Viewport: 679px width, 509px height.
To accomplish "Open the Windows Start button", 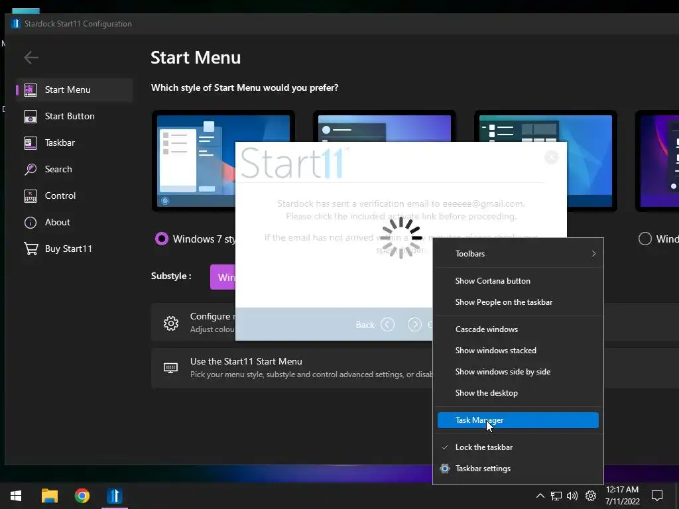I will pyautogui.click(x=16, y=496).
